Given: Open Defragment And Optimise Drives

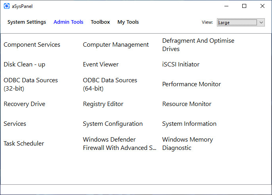Looking at the screenshot, I should [x=198, y=45].
